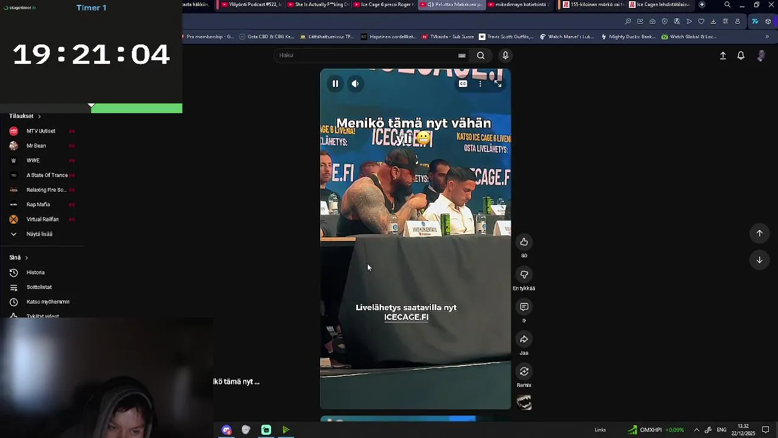Open the YouTube account avatar menu
The width and height of the screenshot is (778, 438).
tap(761, 55)
